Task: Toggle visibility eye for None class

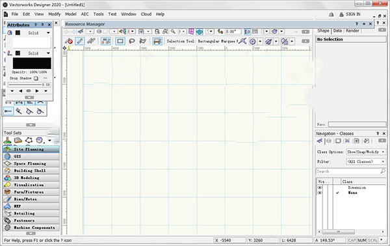Action: [x=320, y=193]
